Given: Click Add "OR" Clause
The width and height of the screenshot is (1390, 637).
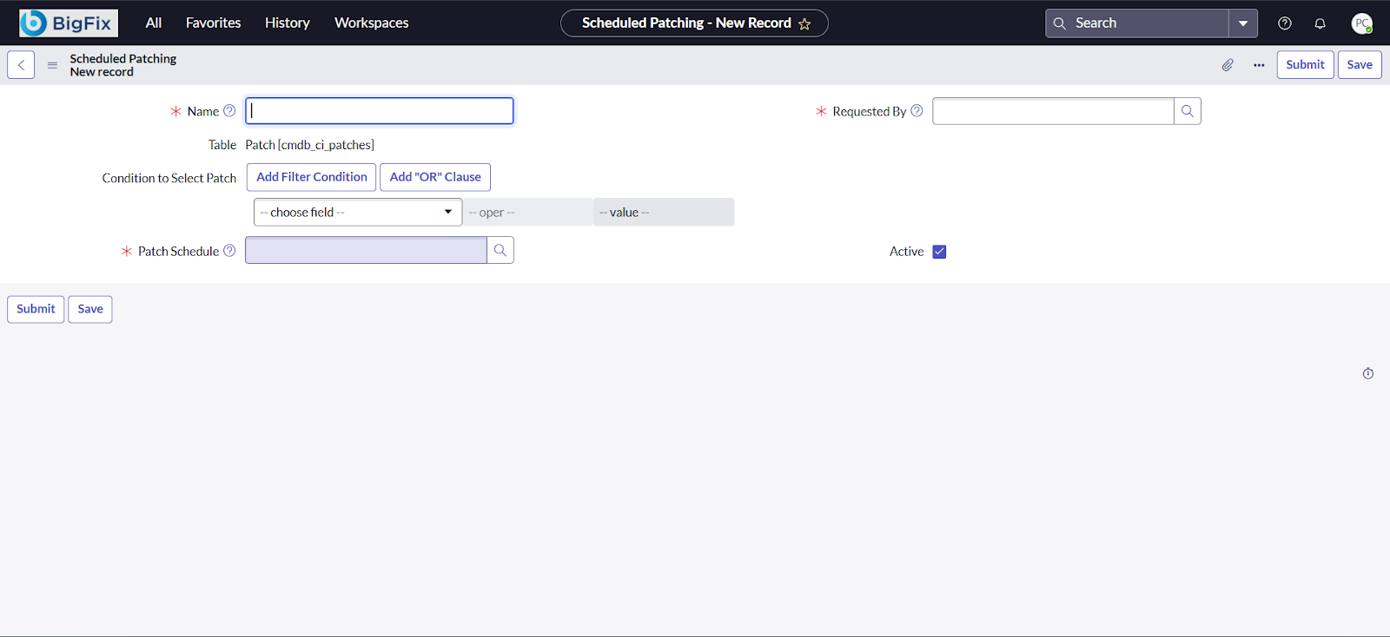Looking at the screenshot, I should [435, 177].
